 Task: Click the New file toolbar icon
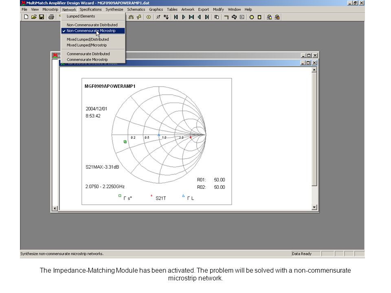26,17
